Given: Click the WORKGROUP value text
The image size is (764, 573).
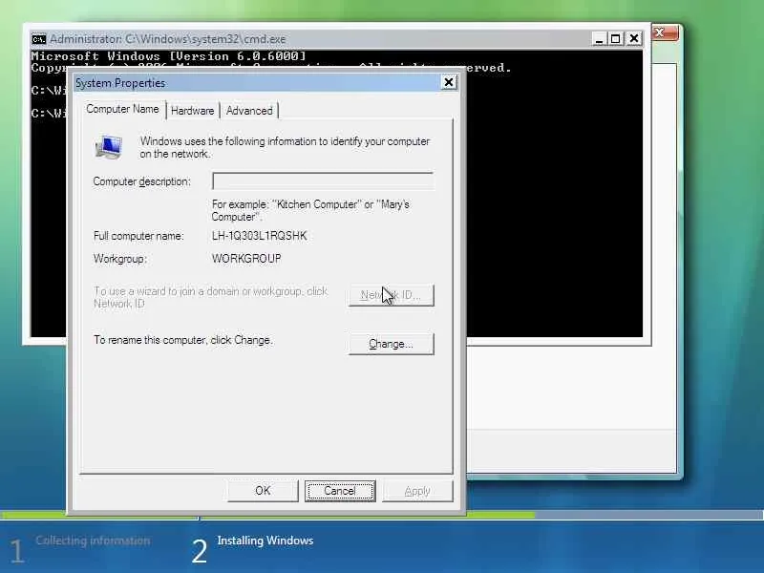Looking at the screenshot, I should click(246, 259).
